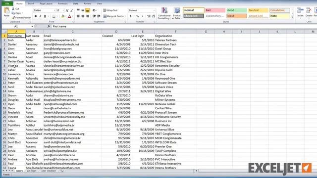Click the Decrease Indent icon

tap(94, 16)
